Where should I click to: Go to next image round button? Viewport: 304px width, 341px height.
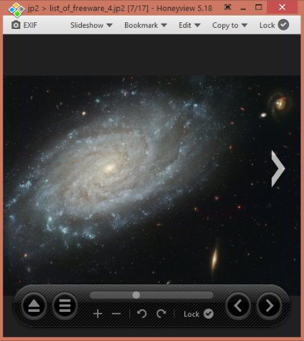269,306
